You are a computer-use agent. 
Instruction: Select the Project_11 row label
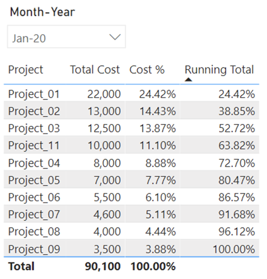(34, 146)
